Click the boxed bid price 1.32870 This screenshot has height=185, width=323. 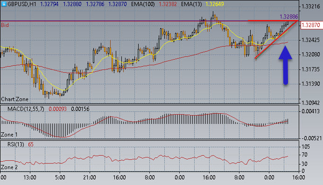coord(310,25)
